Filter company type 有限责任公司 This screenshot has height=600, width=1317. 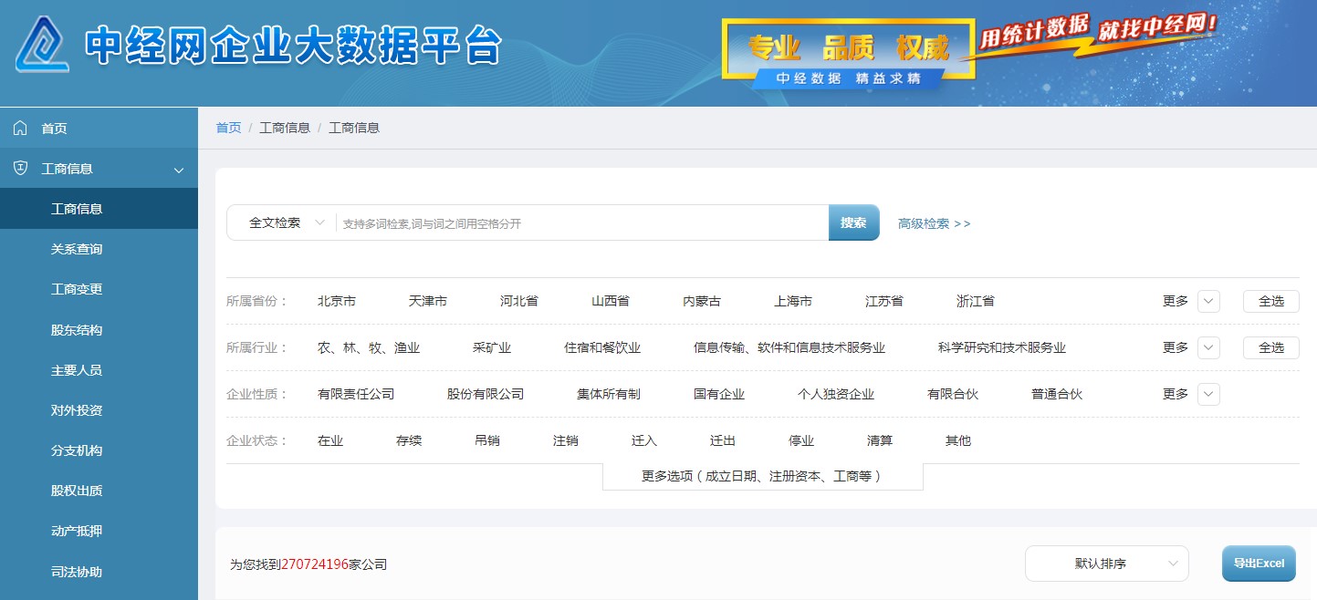tap(356, 394)
